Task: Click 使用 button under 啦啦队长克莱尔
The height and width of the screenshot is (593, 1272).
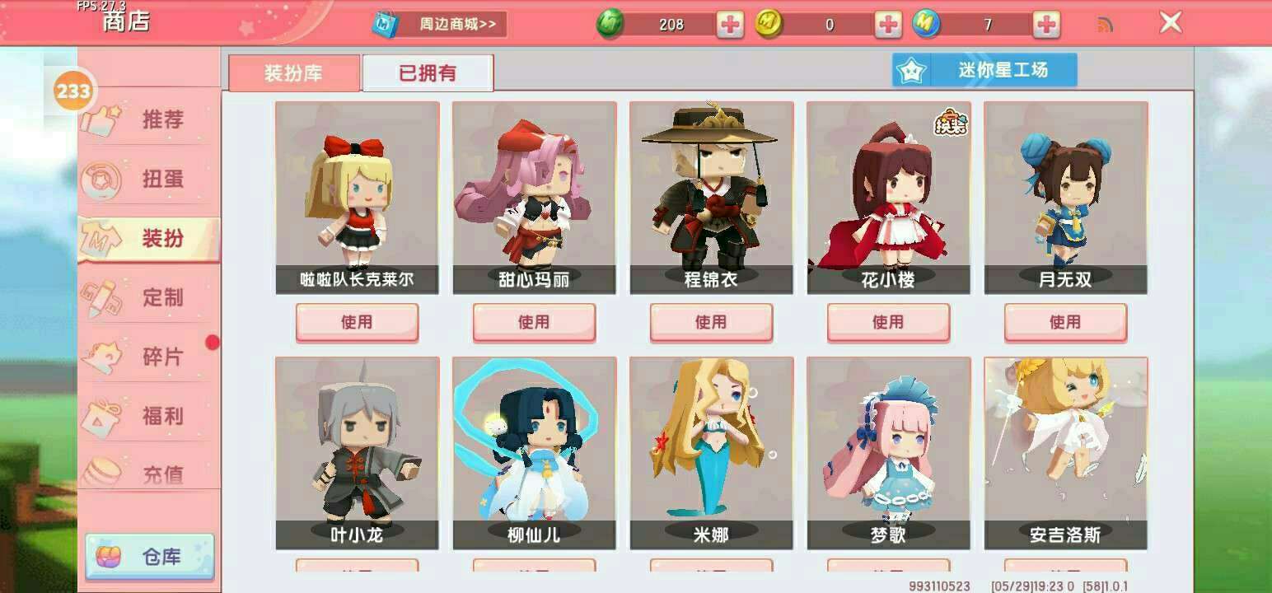Action: 357,322
